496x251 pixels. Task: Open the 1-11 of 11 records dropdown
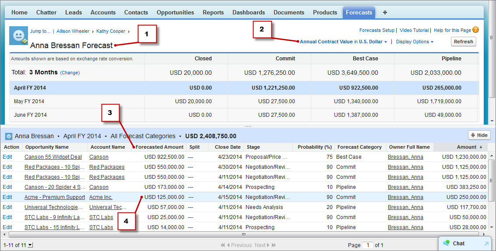click(30, 245)
